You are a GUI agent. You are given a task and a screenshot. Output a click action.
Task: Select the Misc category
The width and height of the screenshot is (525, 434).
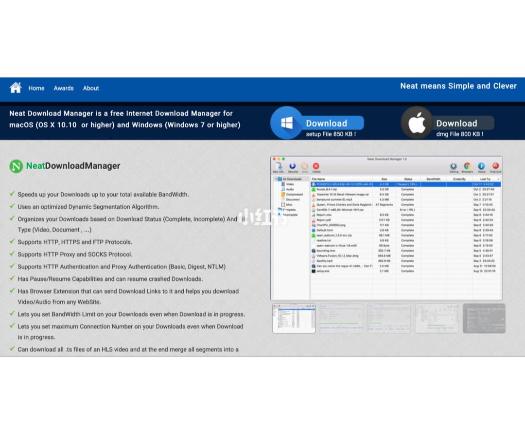(287, 204)
